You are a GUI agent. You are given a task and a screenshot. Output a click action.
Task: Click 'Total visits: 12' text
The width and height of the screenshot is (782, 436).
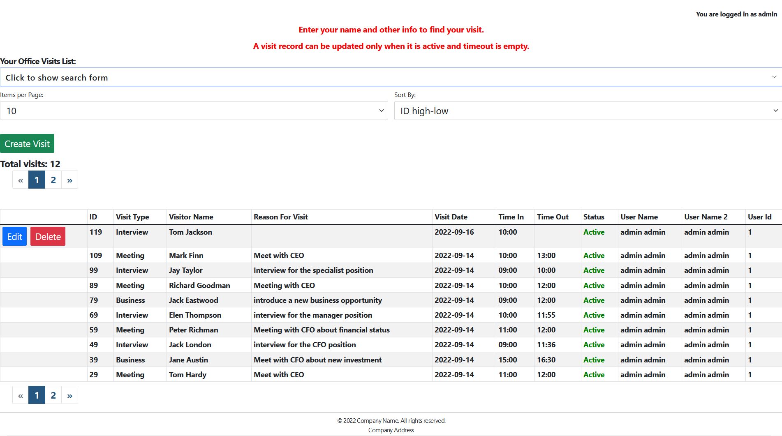(x=30, y=164)
